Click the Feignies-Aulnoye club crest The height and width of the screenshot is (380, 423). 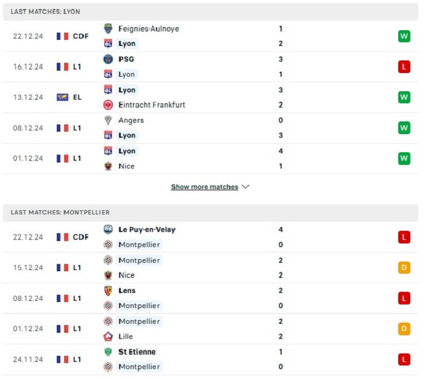(108, 28)
